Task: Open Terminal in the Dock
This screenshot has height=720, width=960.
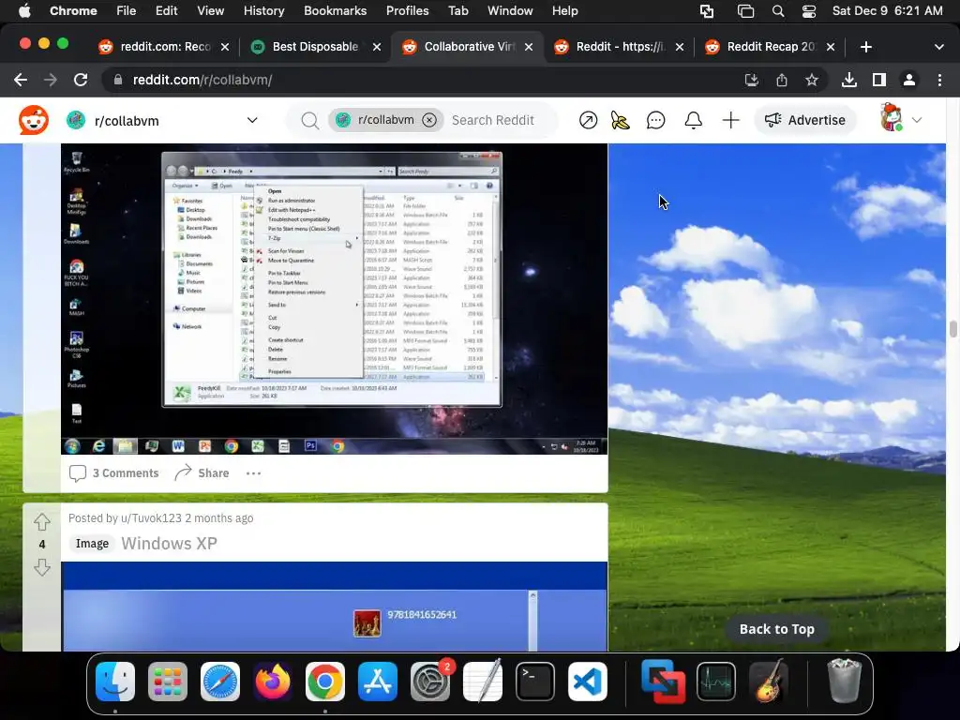Action: click(x=535, y=682)
